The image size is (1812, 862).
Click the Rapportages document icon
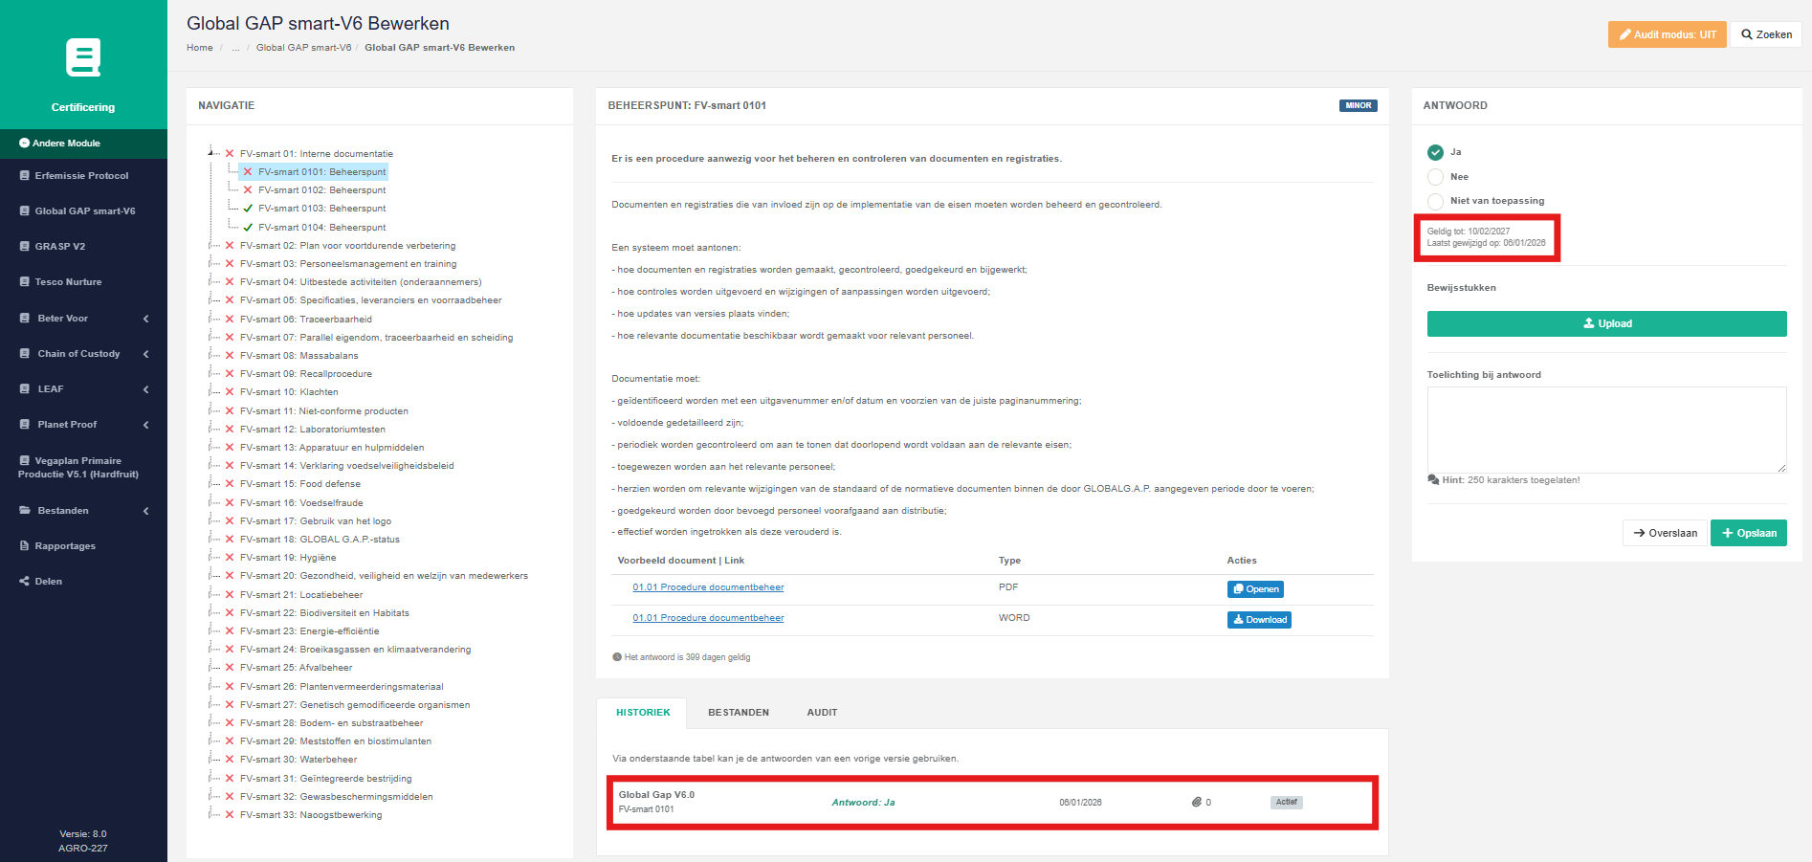(25, 546)
